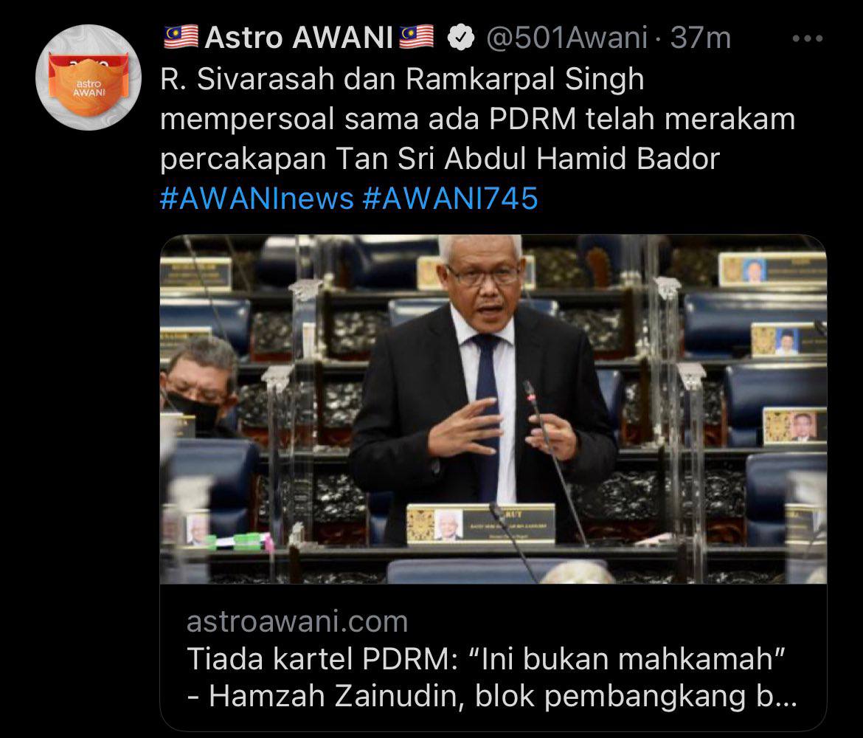863x738 pixels.
Task: Click the orange mask logo in avatar
Action: pyautogui.click(x=89, y=84)
